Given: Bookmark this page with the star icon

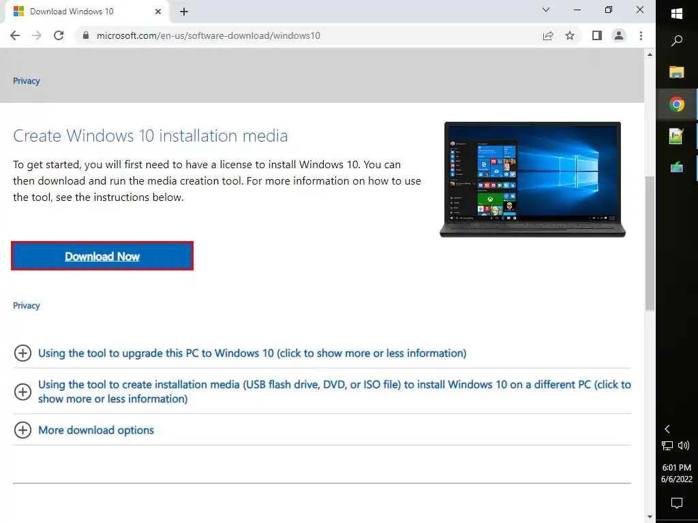Looking at the screenshot, I should click(570, 35).
